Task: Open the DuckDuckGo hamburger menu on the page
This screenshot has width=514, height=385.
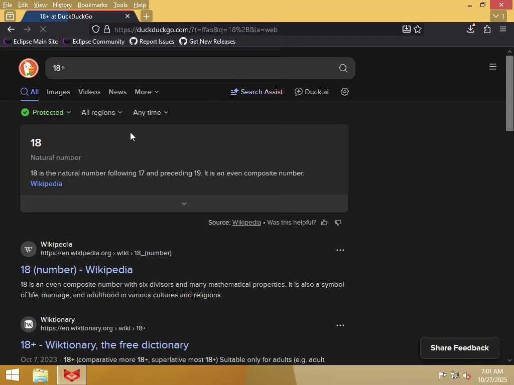Action: click(493, 67)
